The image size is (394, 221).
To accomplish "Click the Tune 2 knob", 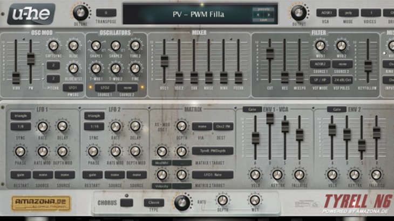I will point(135,46).
